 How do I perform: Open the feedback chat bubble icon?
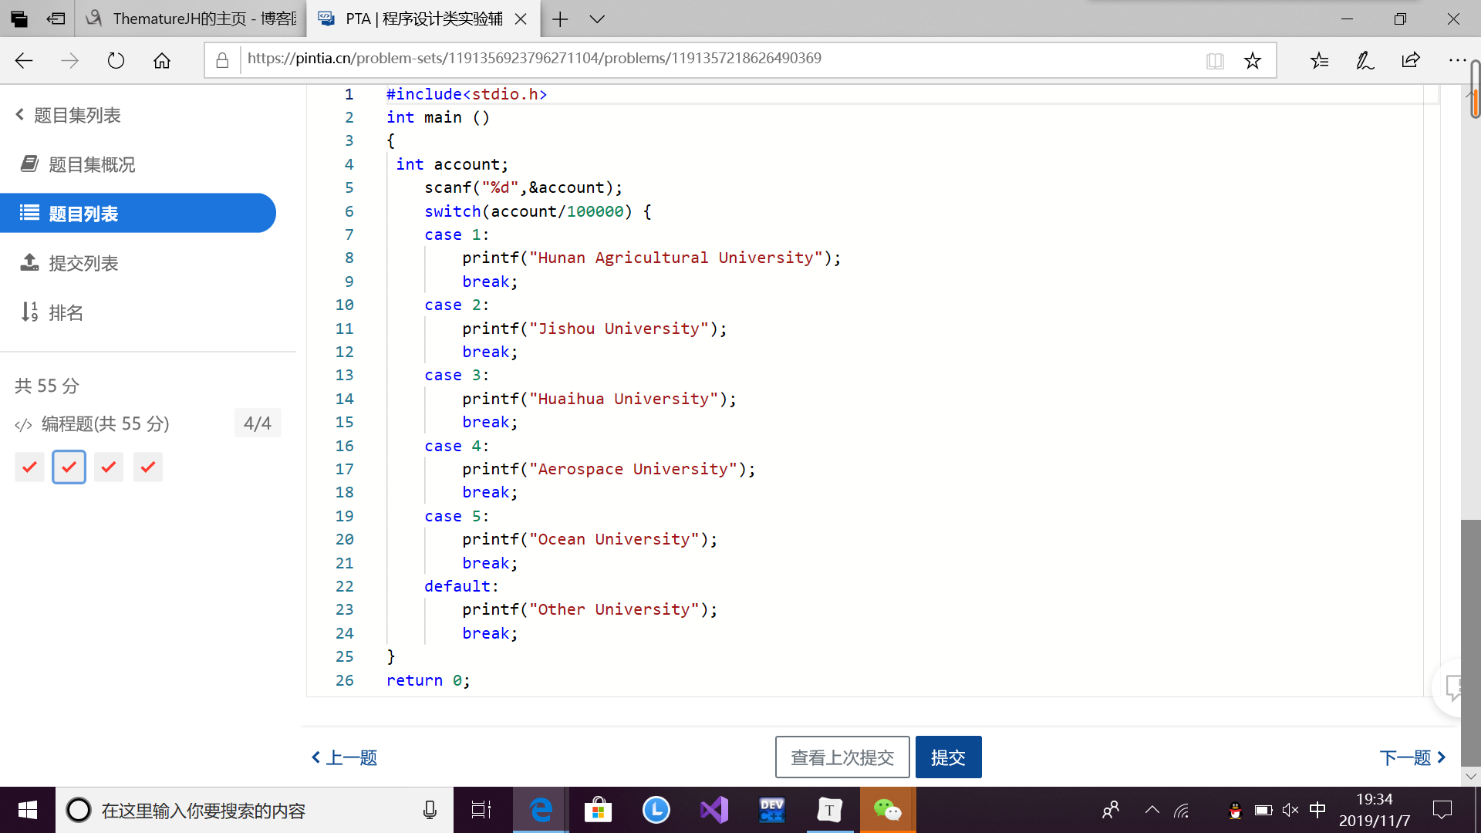pyautogui.click(x=1454, y=687)
